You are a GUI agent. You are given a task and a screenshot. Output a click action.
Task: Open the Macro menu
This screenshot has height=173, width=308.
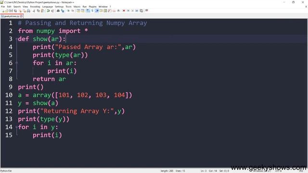click(x=77, y=7)
